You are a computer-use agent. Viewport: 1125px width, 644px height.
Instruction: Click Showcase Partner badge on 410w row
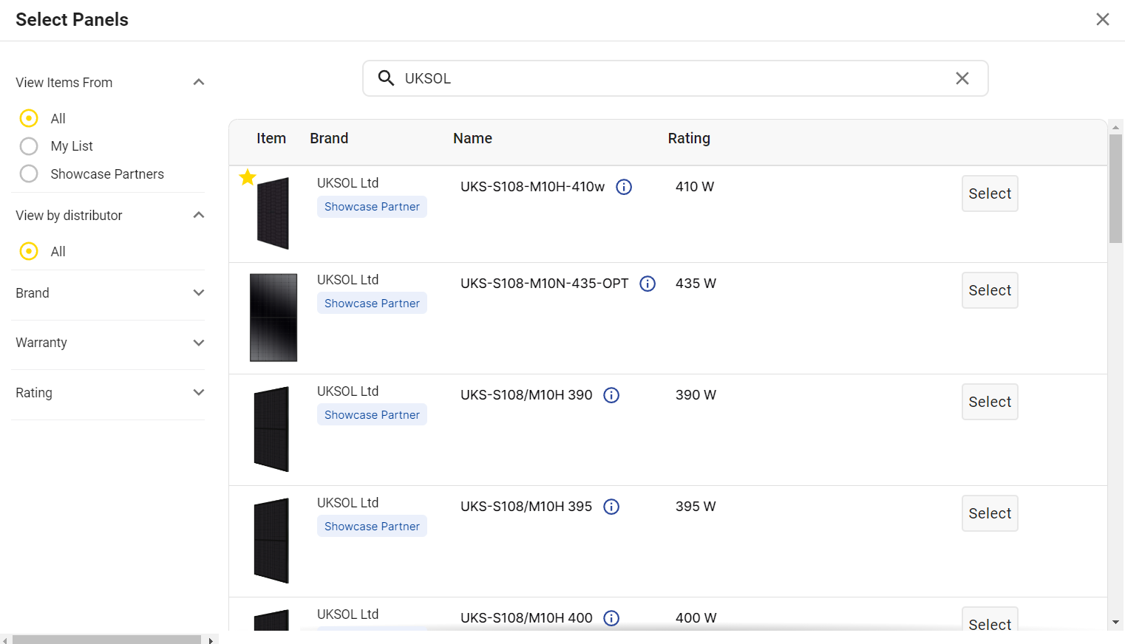coord(372,207)
